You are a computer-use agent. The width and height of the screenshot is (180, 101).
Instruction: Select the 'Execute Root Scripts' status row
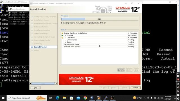pos(100,47)
